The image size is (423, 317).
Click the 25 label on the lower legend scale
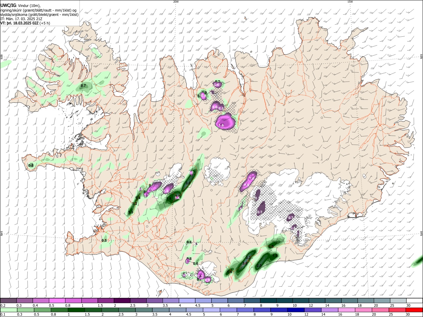391,314
